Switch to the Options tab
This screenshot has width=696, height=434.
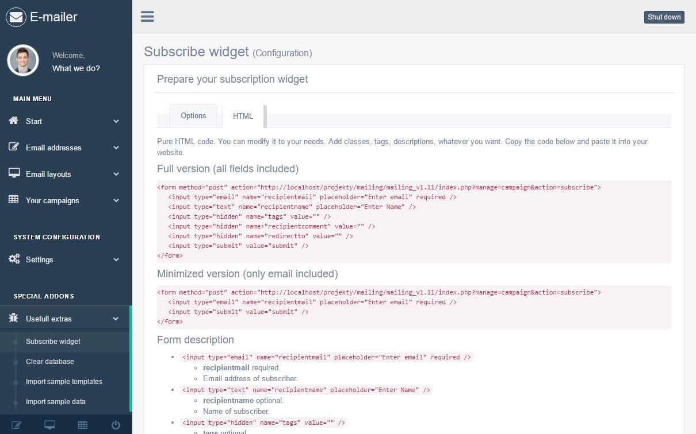(193, 116)
